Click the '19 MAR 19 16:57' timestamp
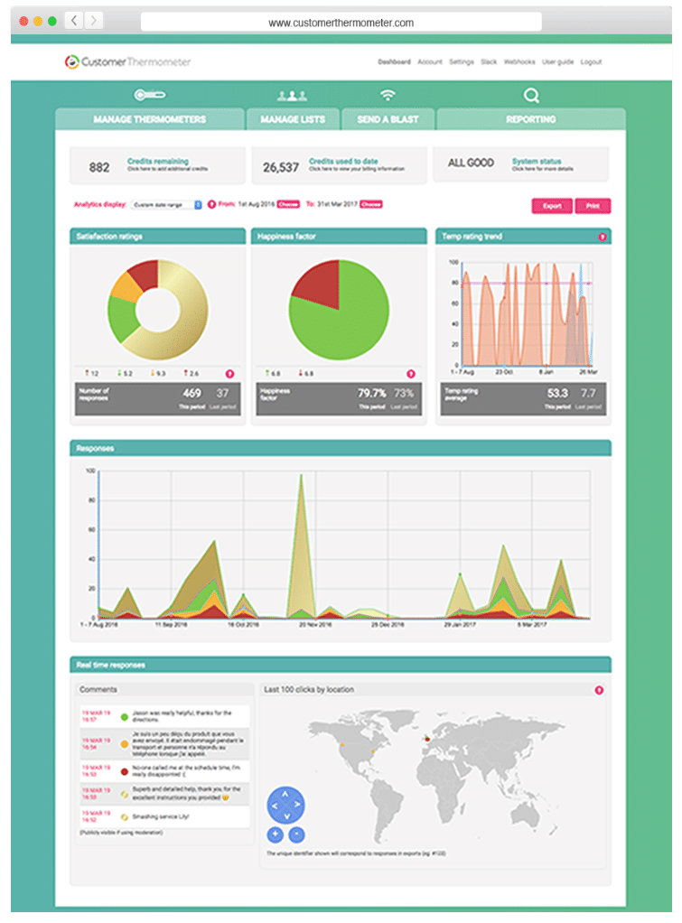Screen dimensions: 682x923 96,716
